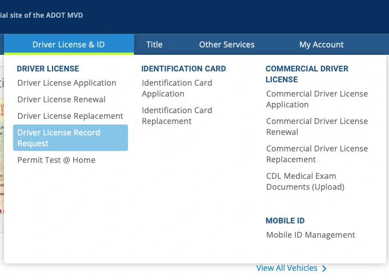This screenshot has width=389, height=280.
Task: Open the Title menu tab
Action: (x=154, y=45)
